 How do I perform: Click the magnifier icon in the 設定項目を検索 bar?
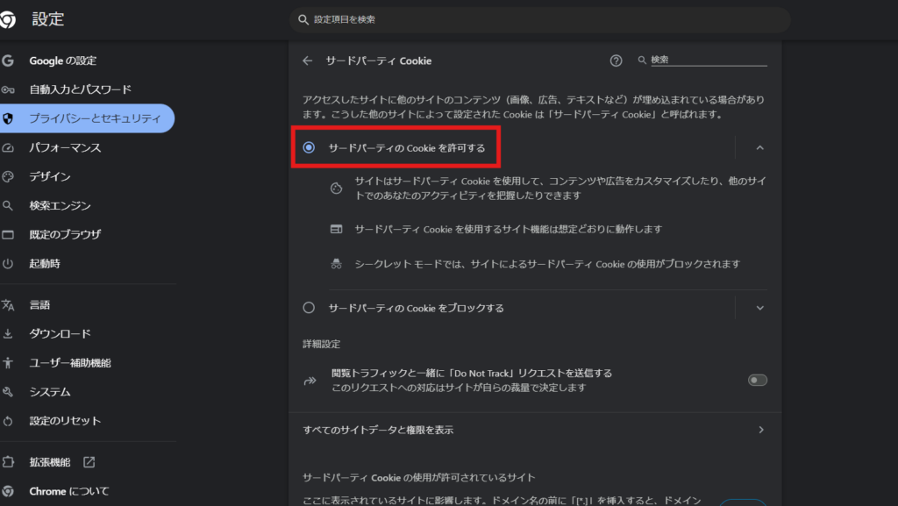coord(303,20)
